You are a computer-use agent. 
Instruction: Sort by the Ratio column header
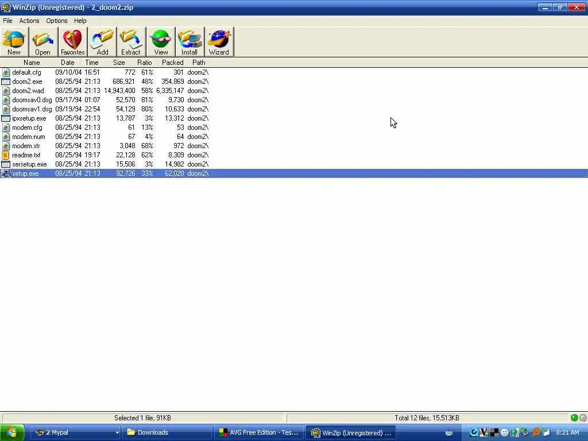tap(144, 63)
